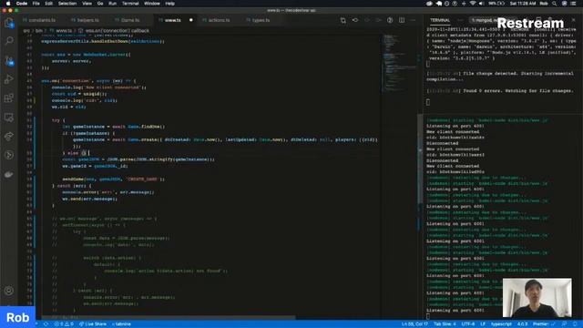Screen dimensions: 583x328
Task: Open the Live Share activity bar icon
Action: point(9,136)
